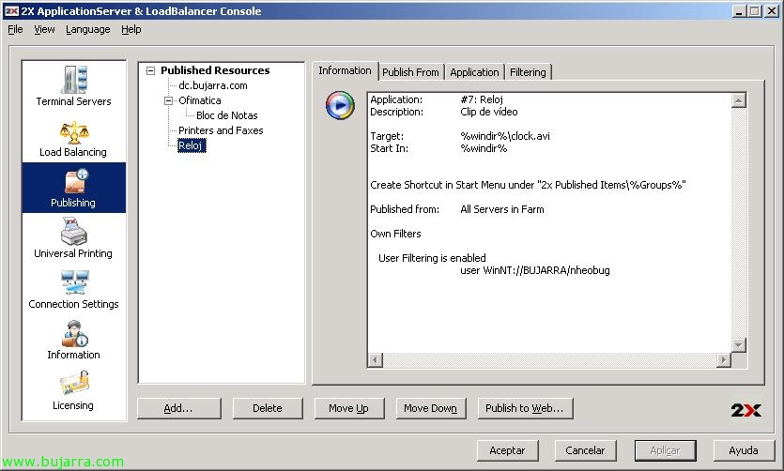Select dc.bujarra.com in the tree
This screenshot has width=784, height=471.
(x=213, y=85)
